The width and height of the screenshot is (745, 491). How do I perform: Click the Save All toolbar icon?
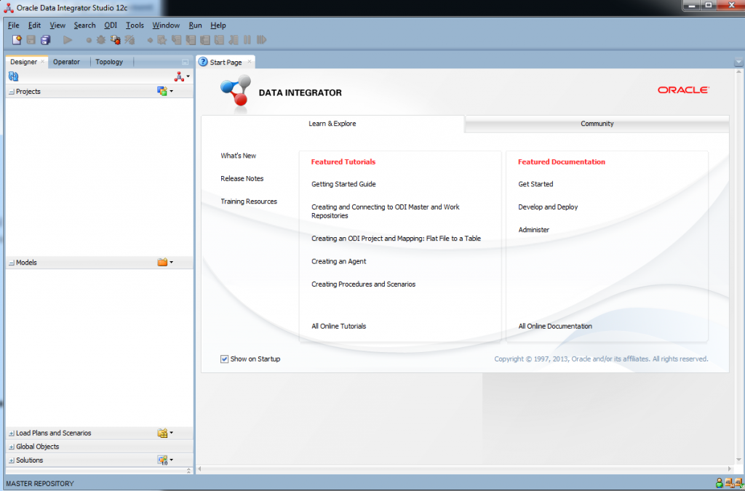point(45,40)
